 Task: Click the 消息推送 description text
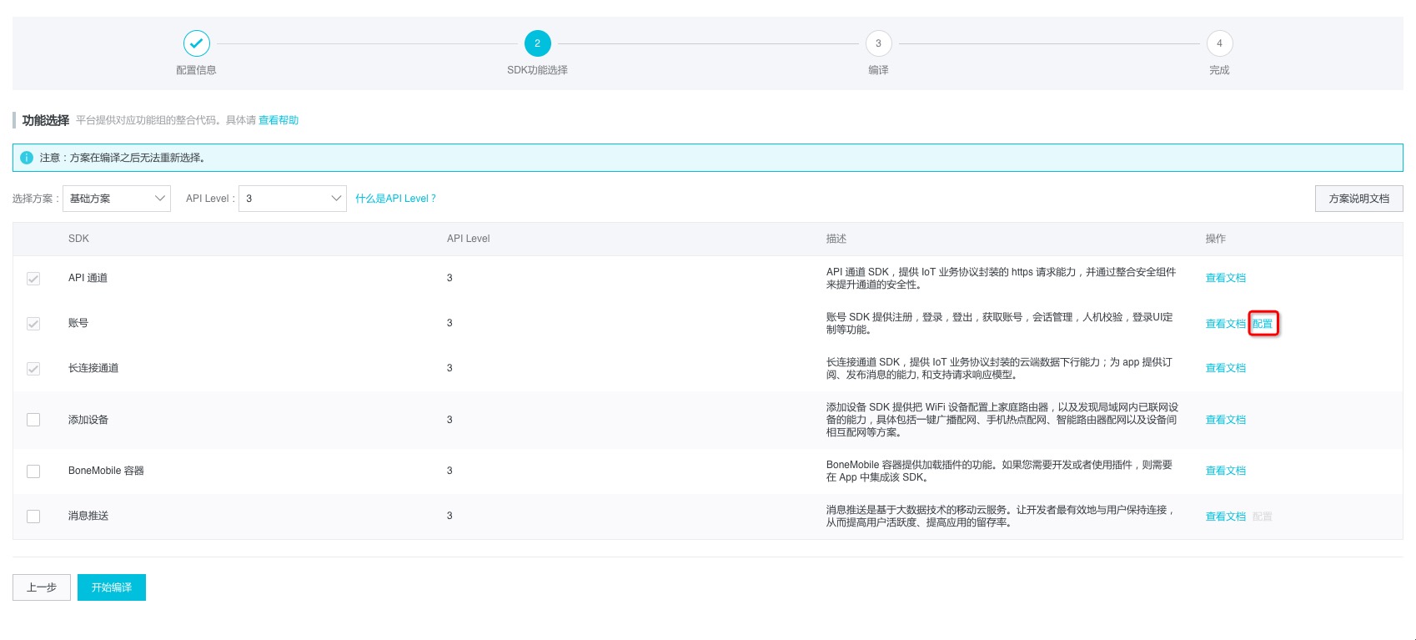(1001, 516)
